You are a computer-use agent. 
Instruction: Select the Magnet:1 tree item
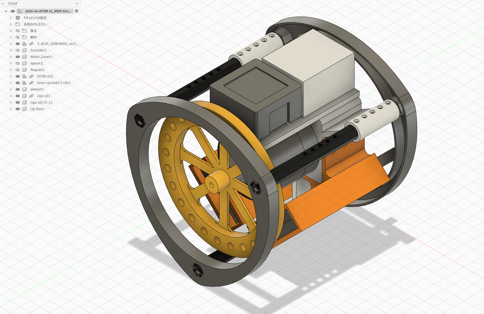point(37,70)
